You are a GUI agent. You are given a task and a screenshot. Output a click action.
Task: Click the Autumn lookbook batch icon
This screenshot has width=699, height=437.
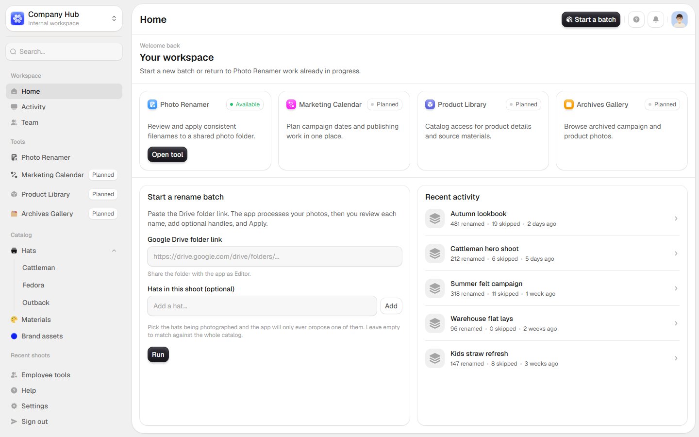[x=435, y=218]
